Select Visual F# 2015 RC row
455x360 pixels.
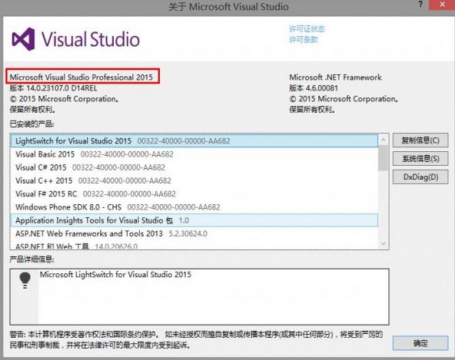pyautogui.click(x=194, y=194)
